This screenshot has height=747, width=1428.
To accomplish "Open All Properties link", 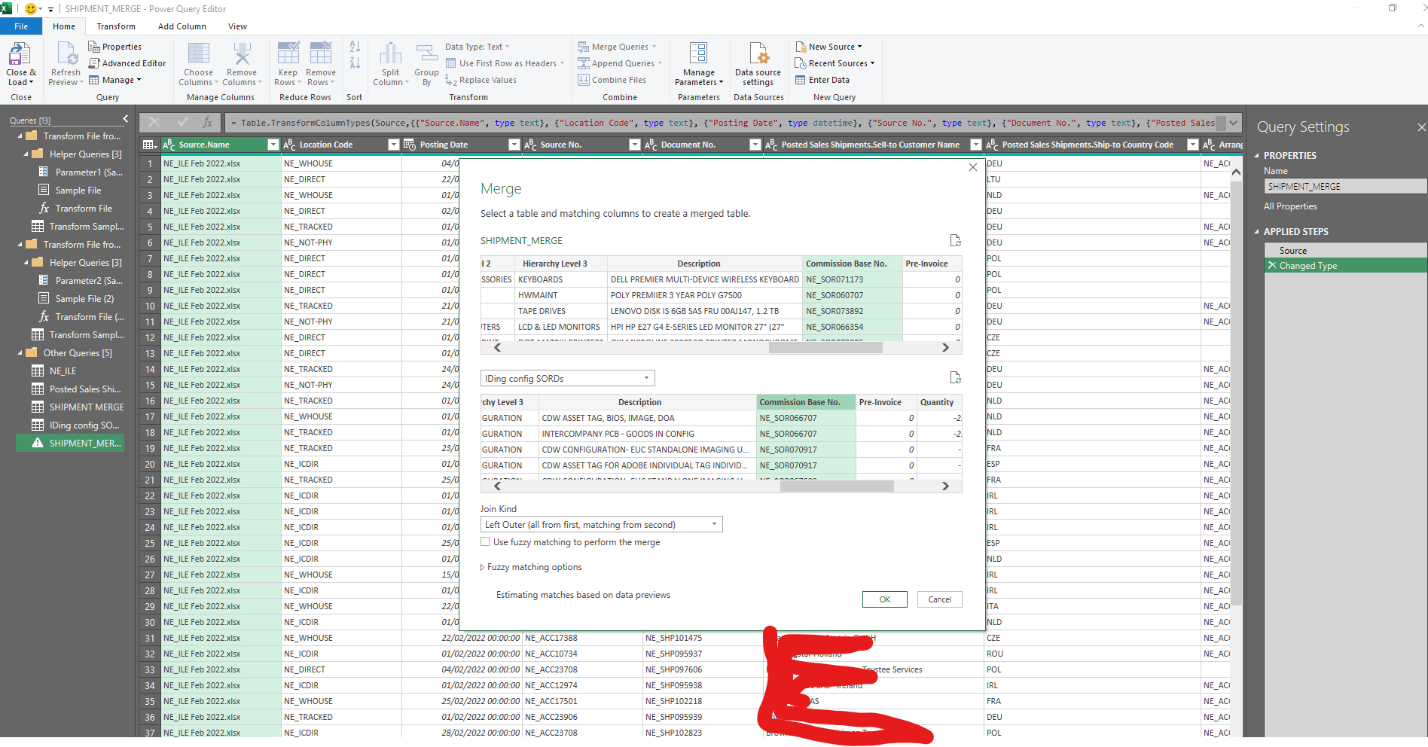I will coord(1290,206).
